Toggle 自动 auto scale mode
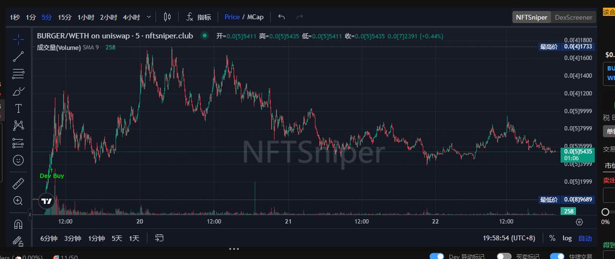The height and width of the screenshot is (259, 615). tap(585, 238)
